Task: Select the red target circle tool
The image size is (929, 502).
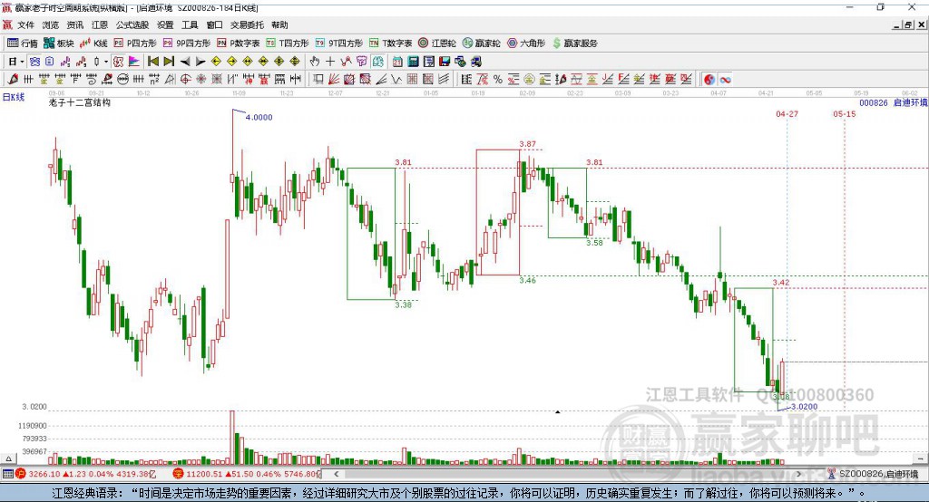Action: (x=185, y=80)
